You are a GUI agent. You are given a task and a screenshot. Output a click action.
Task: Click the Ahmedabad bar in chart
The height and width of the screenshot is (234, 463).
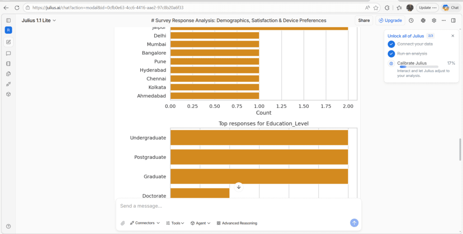[215, 96]
